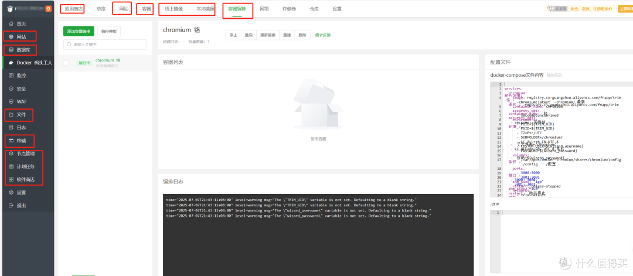Click the search magnifier icon in keyword box

click(69, 45)
